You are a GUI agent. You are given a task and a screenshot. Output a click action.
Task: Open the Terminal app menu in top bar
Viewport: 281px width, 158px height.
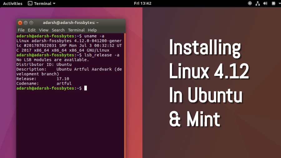[x=42, y=3]
